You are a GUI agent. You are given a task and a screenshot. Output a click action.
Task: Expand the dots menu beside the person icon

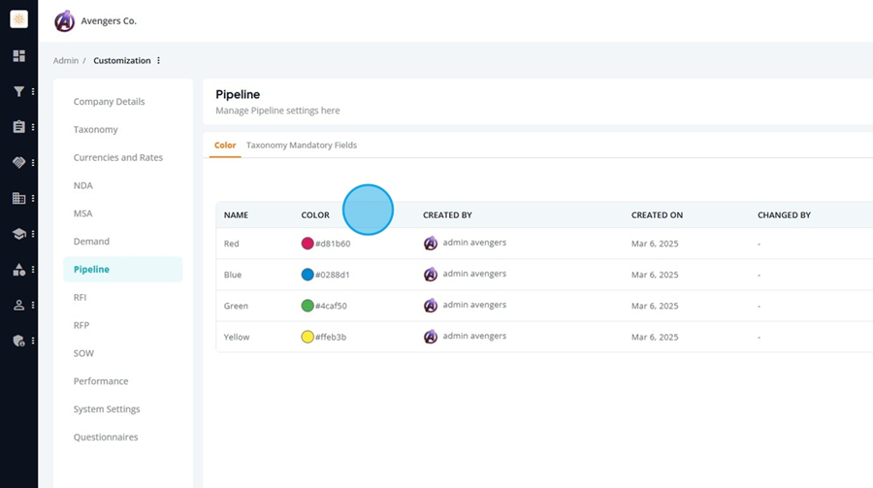[x=33, y=306]
